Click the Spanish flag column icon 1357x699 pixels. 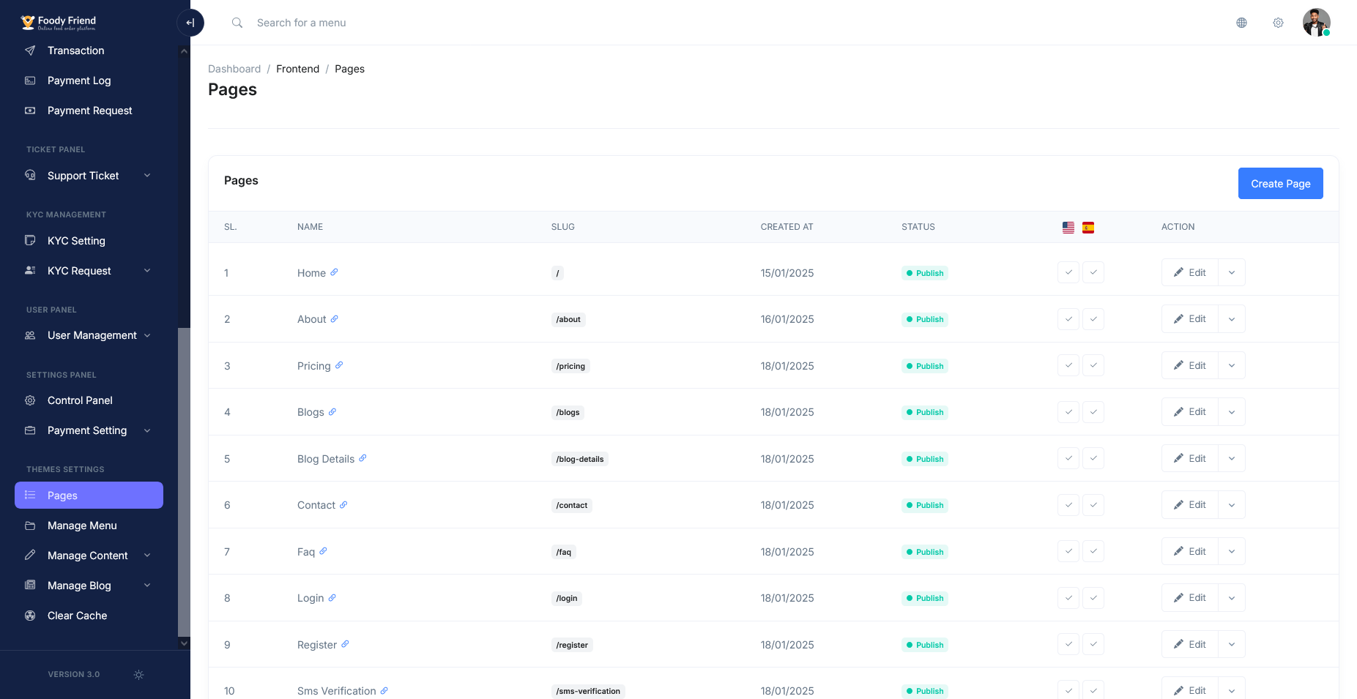pyautogui.click(x=1088, y=228)
